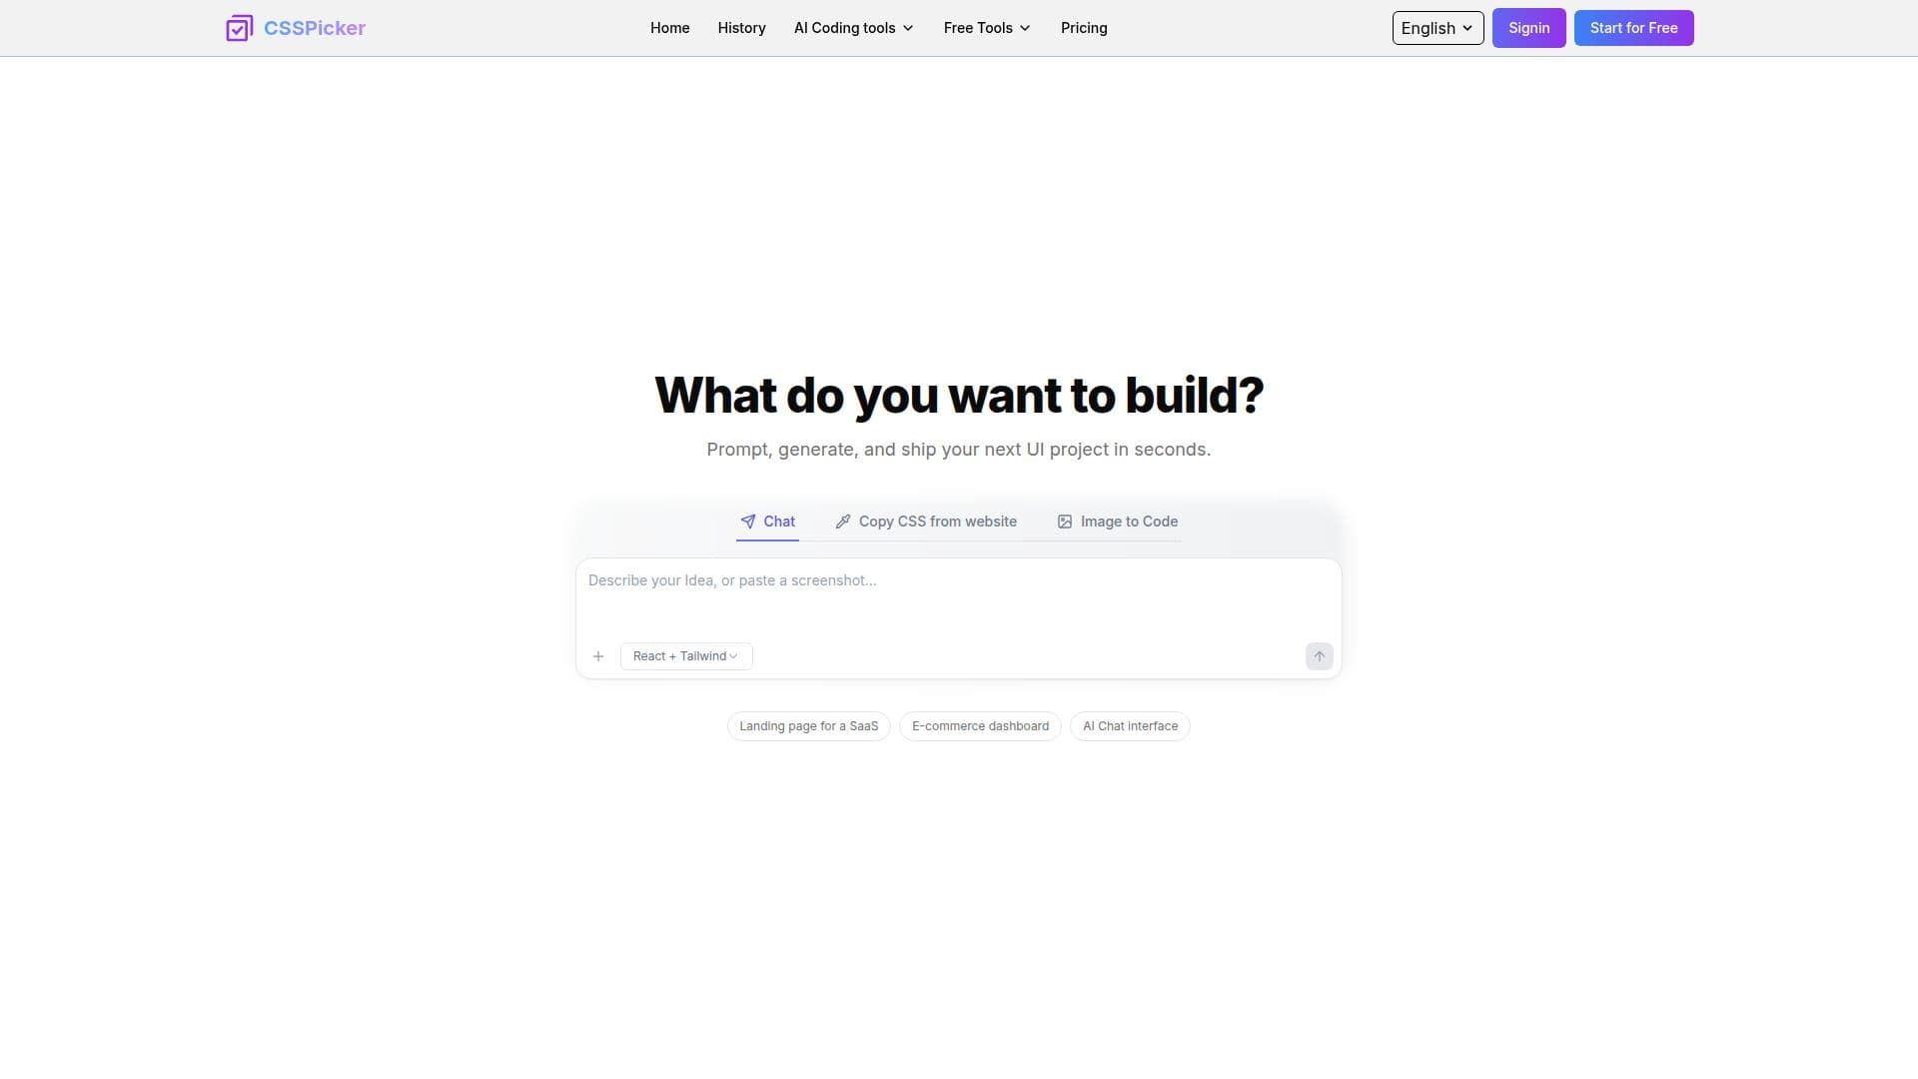Open the English language selector
This screenshot has height=1079, width=1918.
coord(1438,28)
